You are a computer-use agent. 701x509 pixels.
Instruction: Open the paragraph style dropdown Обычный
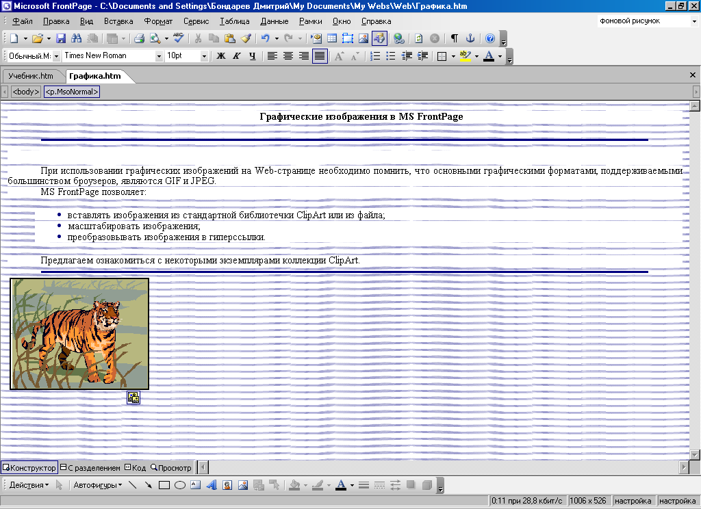tap(56, 56)
